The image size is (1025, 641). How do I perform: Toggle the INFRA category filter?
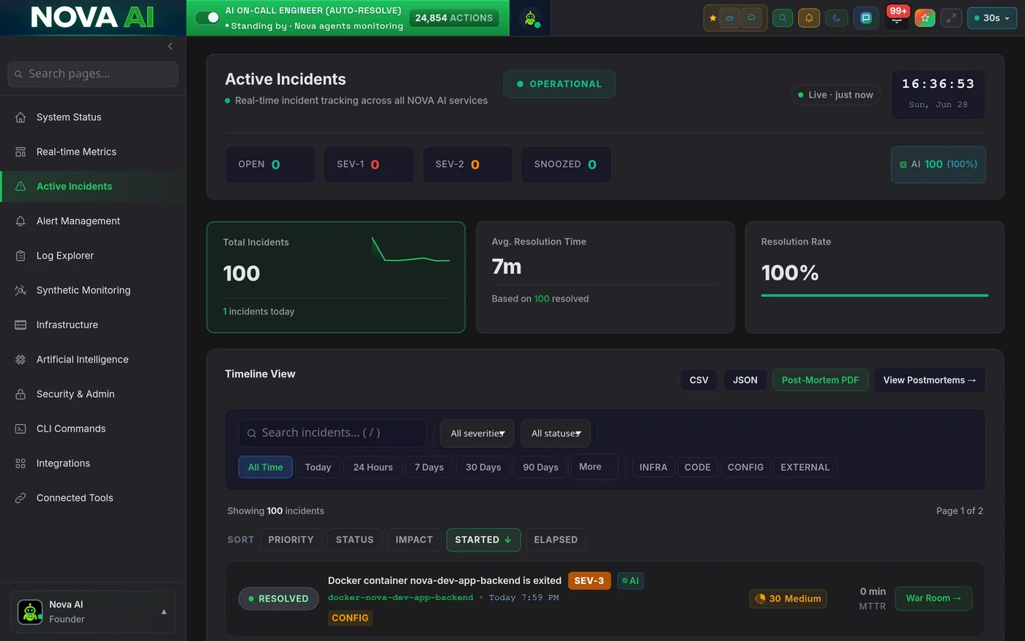653,467
